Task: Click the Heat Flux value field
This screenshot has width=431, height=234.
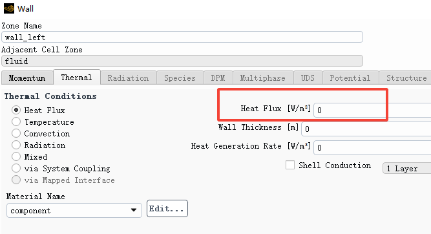Action: (x=372, y=111)
